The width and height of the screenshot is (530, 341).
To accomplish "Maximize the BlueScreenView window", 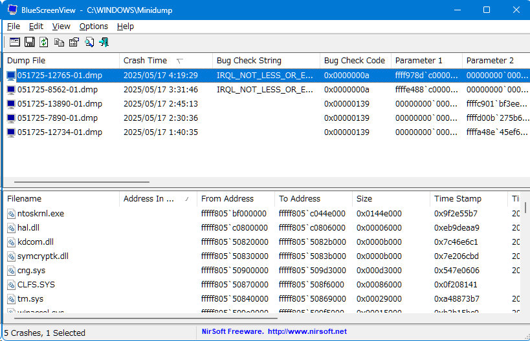I will [487, 10].
